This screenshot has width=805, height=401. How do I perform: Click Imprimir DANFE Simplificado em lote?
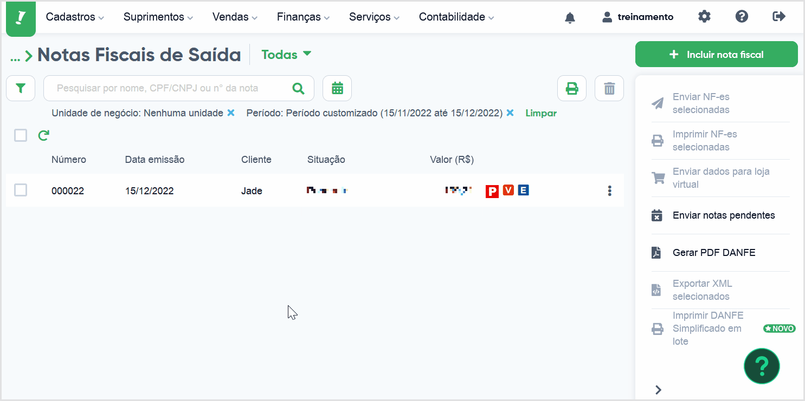pyautogui.click(x=708, y=328)
